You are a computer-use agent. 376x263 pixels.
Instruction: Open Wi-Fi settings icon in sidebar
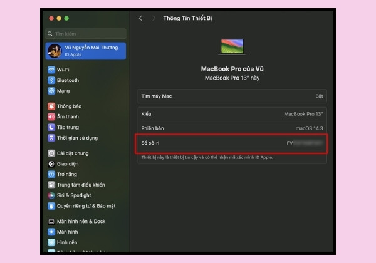(51, 70)
